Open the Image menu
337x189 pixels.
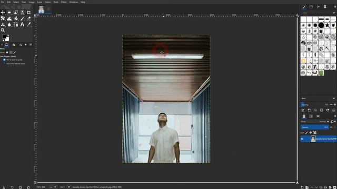point(32,2)
